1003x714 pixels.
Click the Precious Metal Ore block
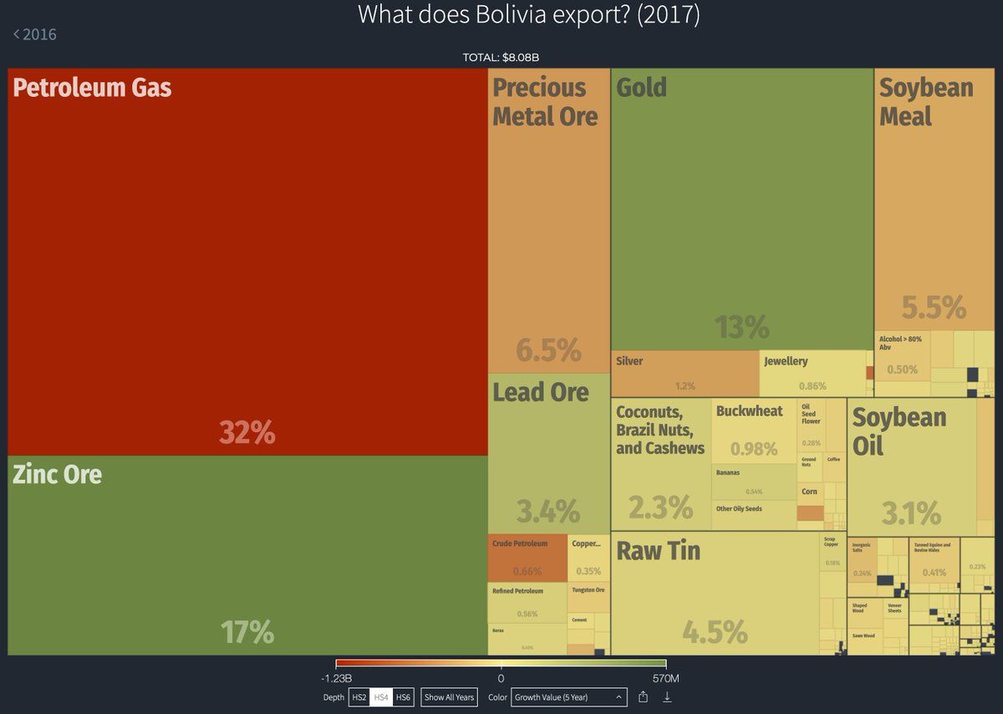coord(548,221)
